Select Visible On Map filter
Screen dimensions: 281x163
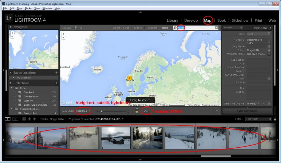(x=121, y=28)
